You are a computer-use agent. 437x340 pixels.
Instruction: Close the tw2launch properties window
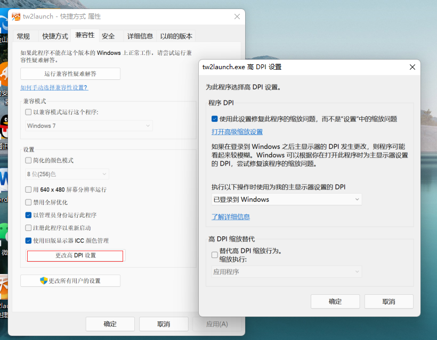[x=237, y=16]
